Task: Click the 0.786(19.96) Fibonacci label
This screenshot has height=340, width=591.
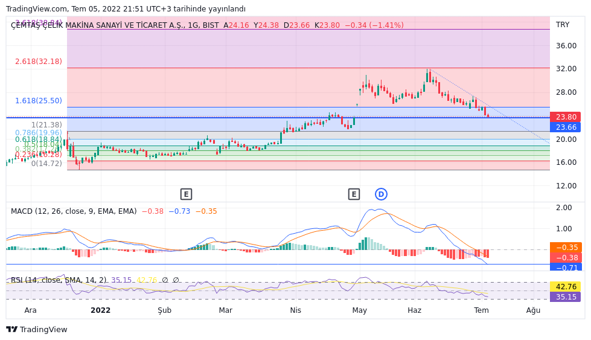Action: click(39, 133)
